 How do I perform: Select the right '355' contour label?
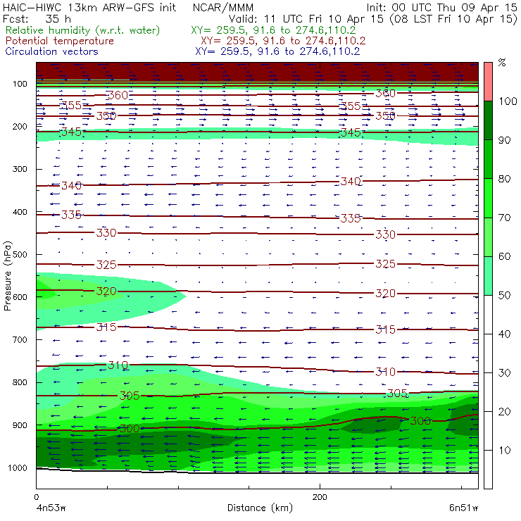351,106
